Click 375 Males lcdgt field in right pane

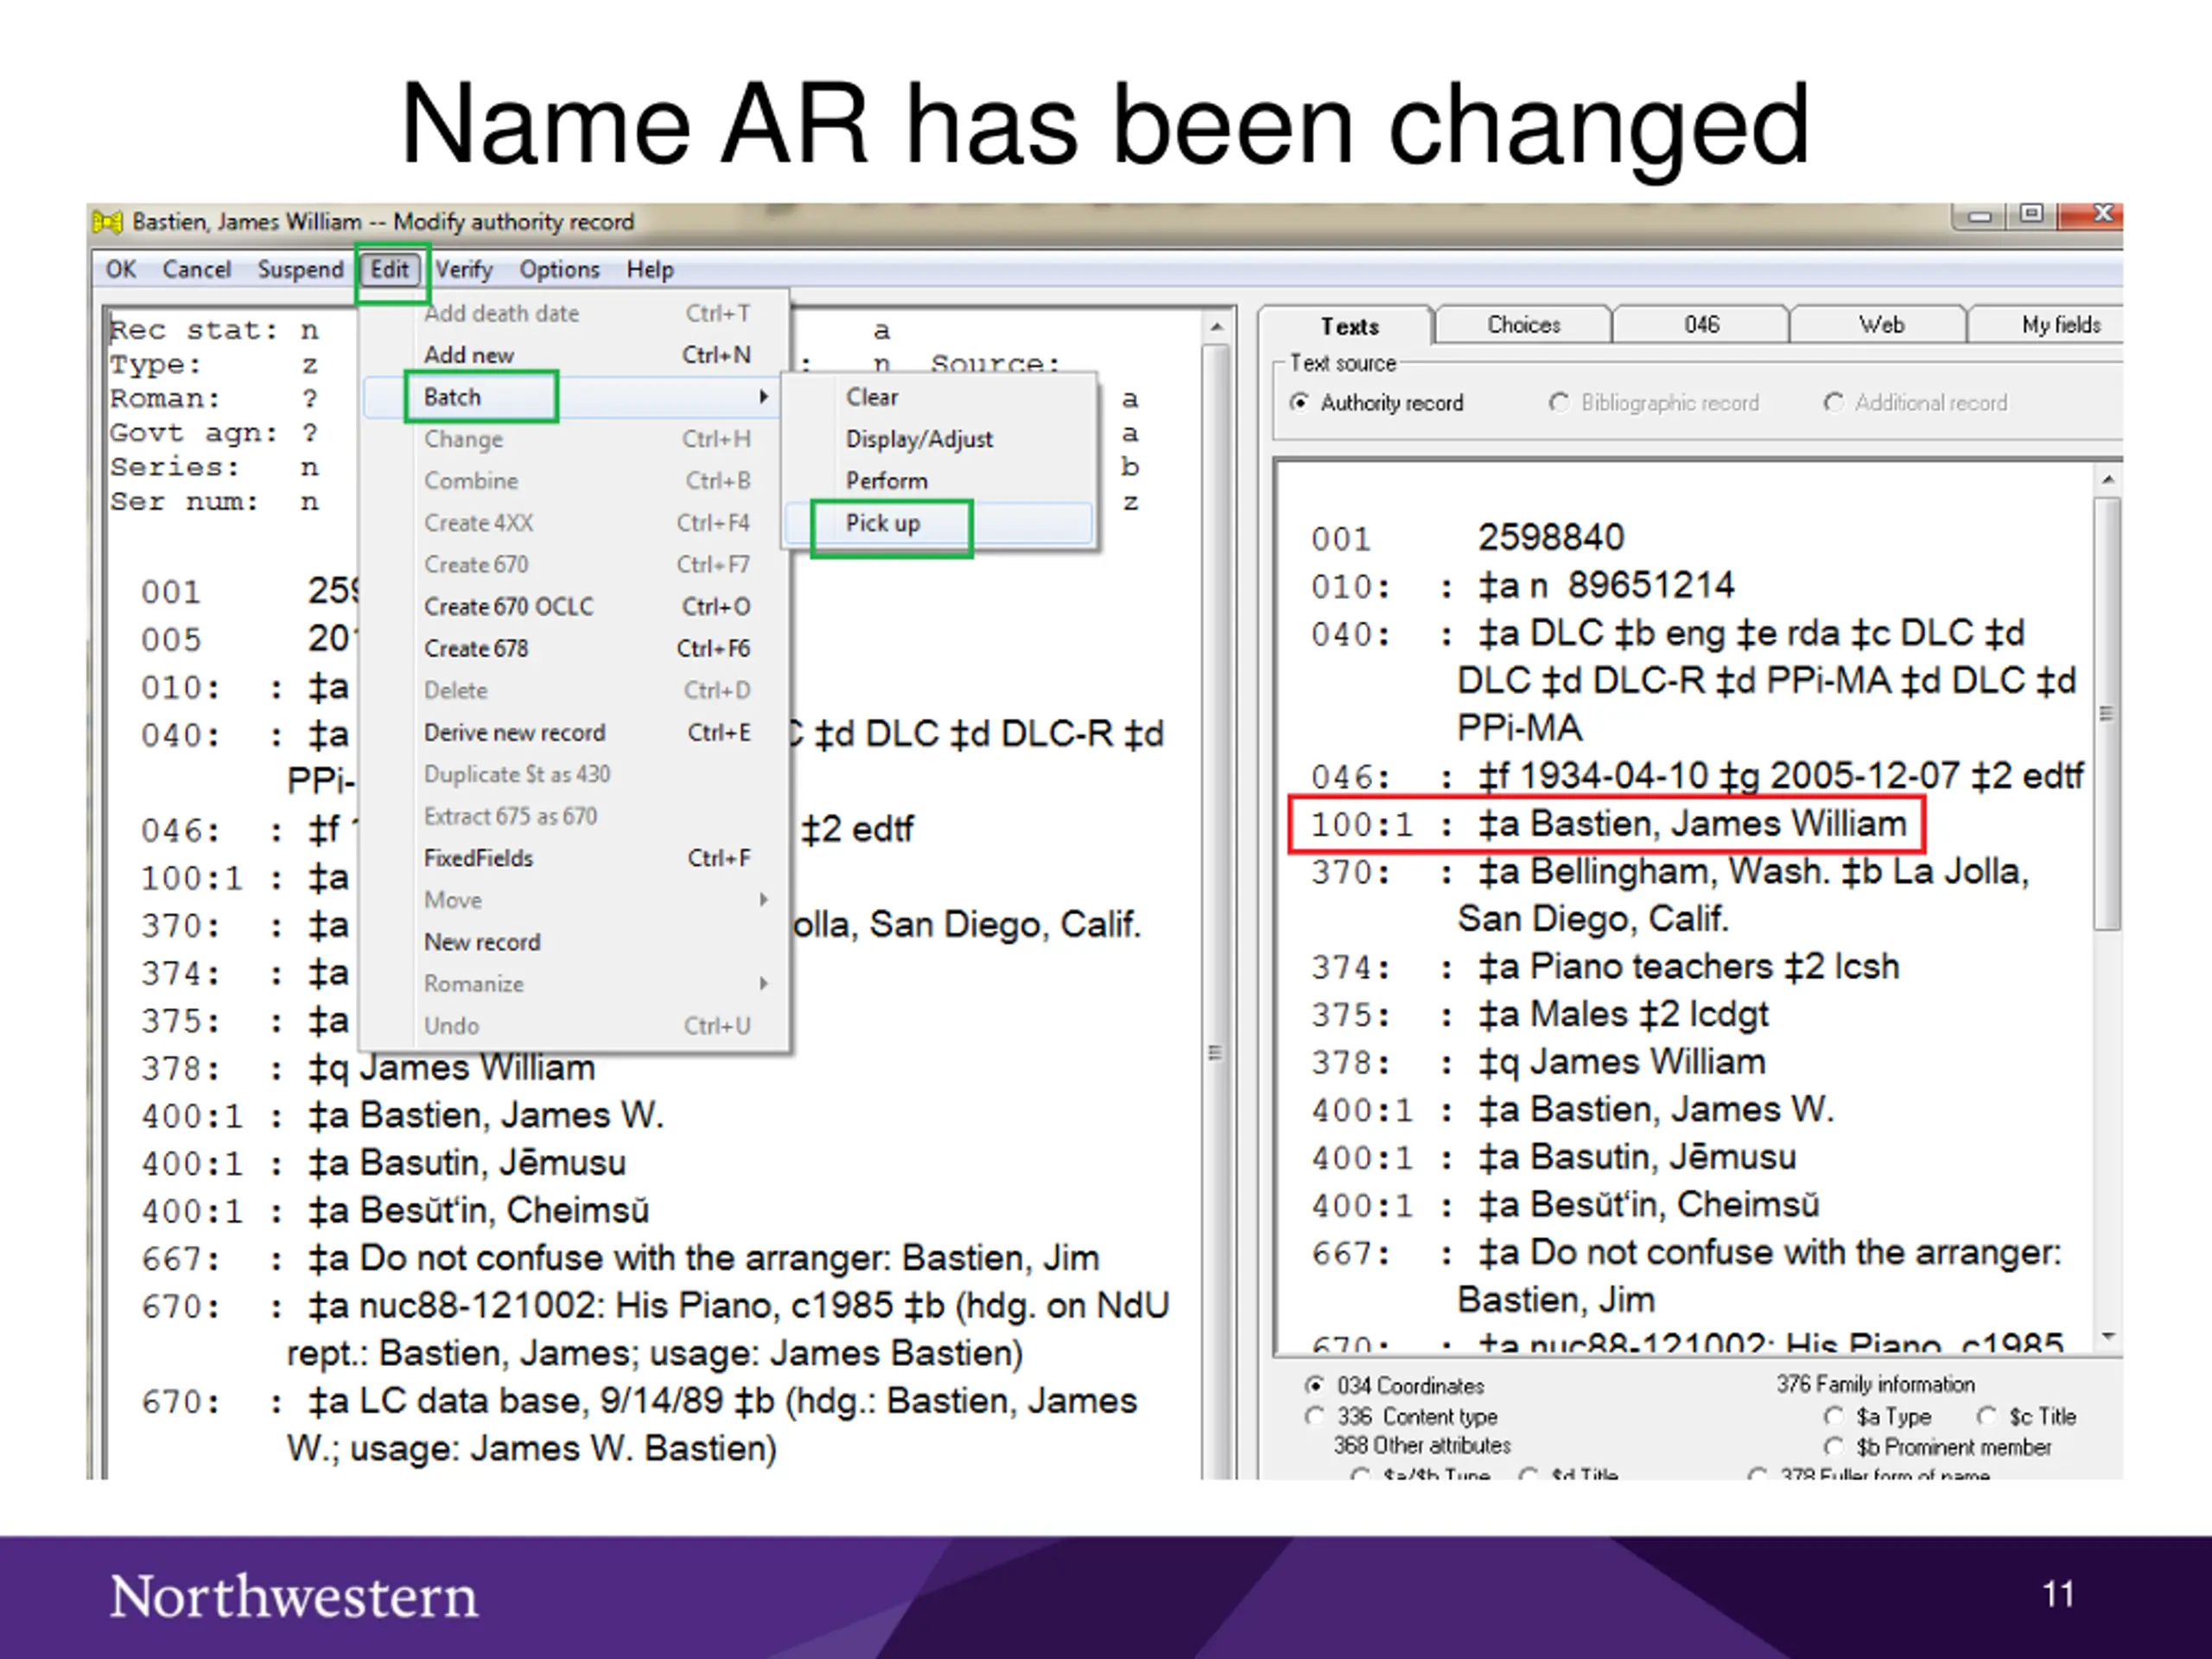point(1540,1015)
